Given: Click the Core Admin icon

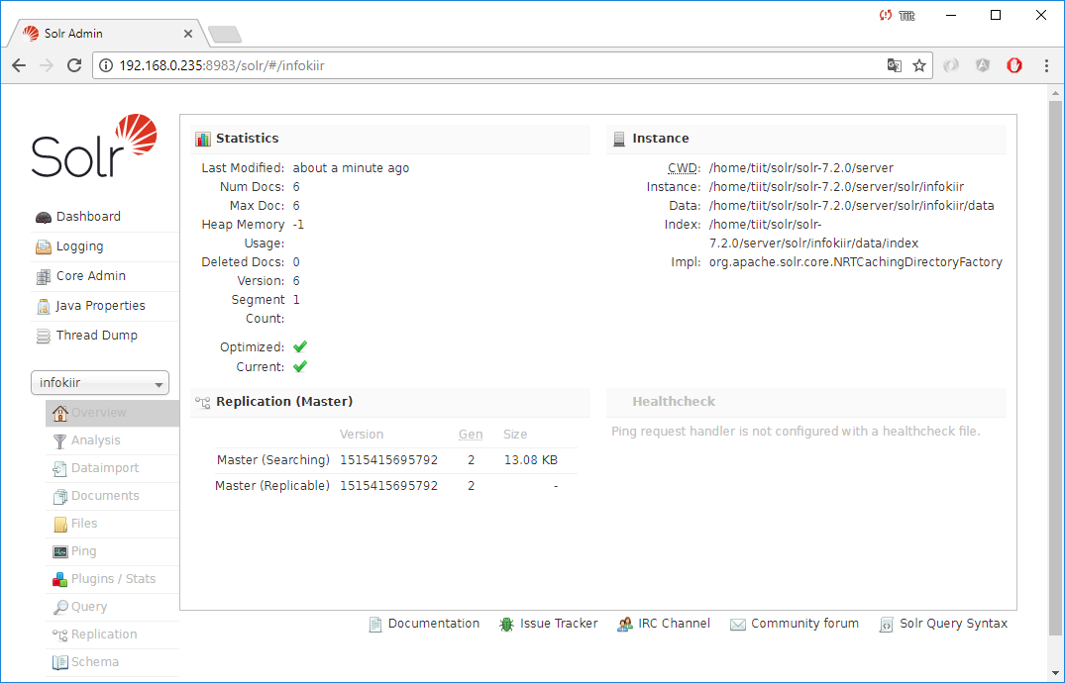Looking at the screenshot, I should (x=43, y=276).
